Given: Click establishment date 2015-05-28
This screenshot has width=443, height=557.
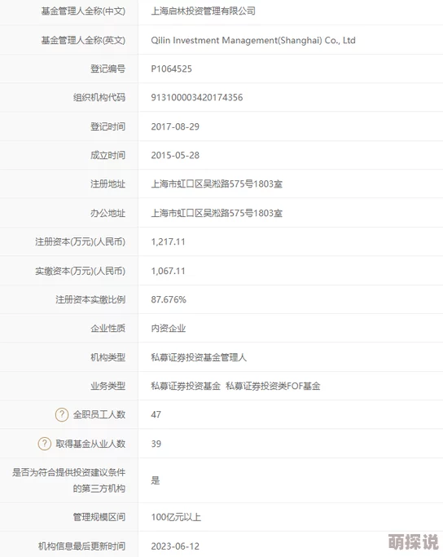Looking at the screenshot, I should pos(175,156).
